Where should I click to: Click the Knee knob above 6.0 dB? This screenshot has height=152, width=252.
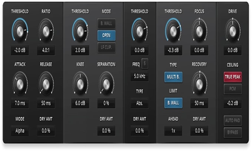80,84
